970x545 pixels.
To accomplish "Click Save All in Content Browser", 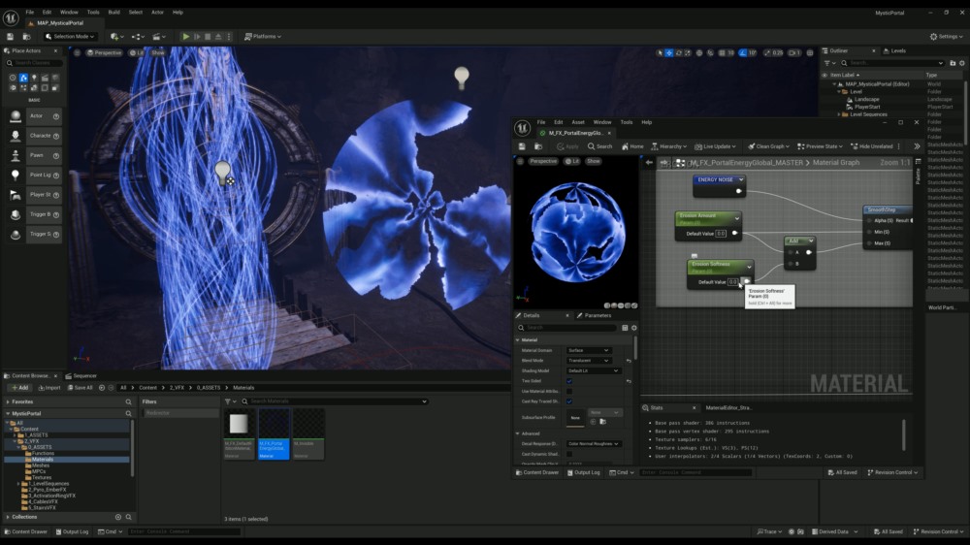I will coord(80,388).
